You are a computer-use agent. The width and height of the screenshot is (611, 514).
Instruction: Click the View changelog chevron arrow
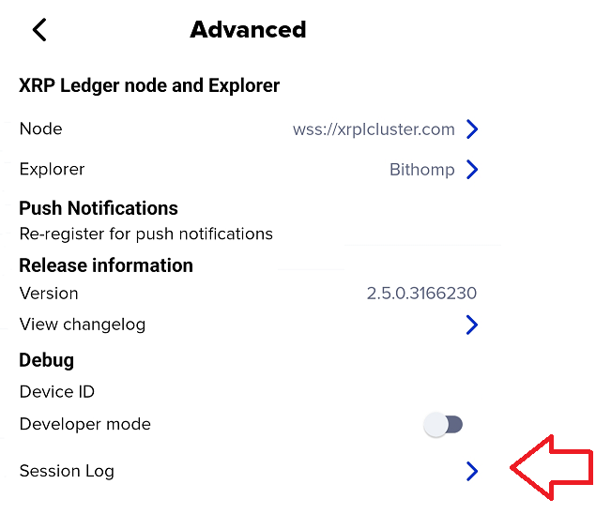[472, 325]
